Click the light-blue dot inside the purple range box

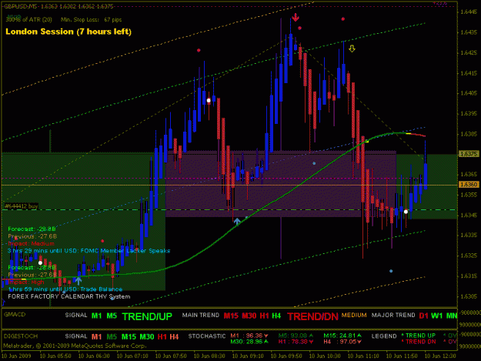pyautogui.click(x=314, y=163)
